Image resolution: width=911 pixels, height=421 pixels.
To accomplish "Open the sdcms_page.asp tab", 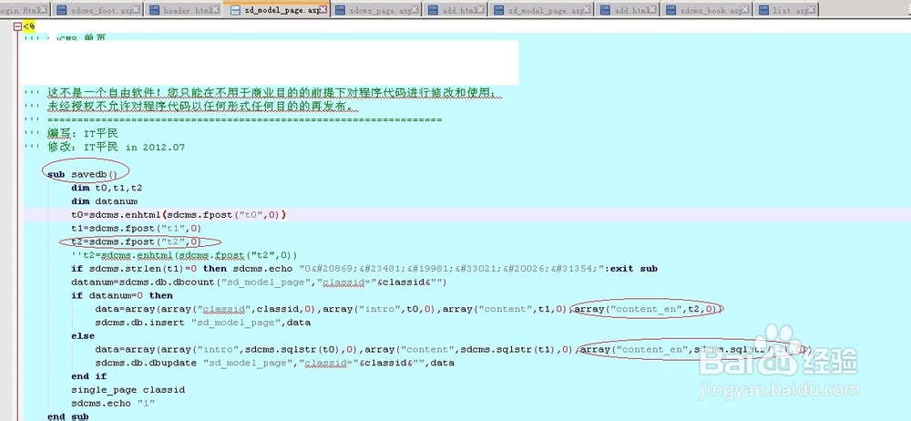I will tap(376, 10).
